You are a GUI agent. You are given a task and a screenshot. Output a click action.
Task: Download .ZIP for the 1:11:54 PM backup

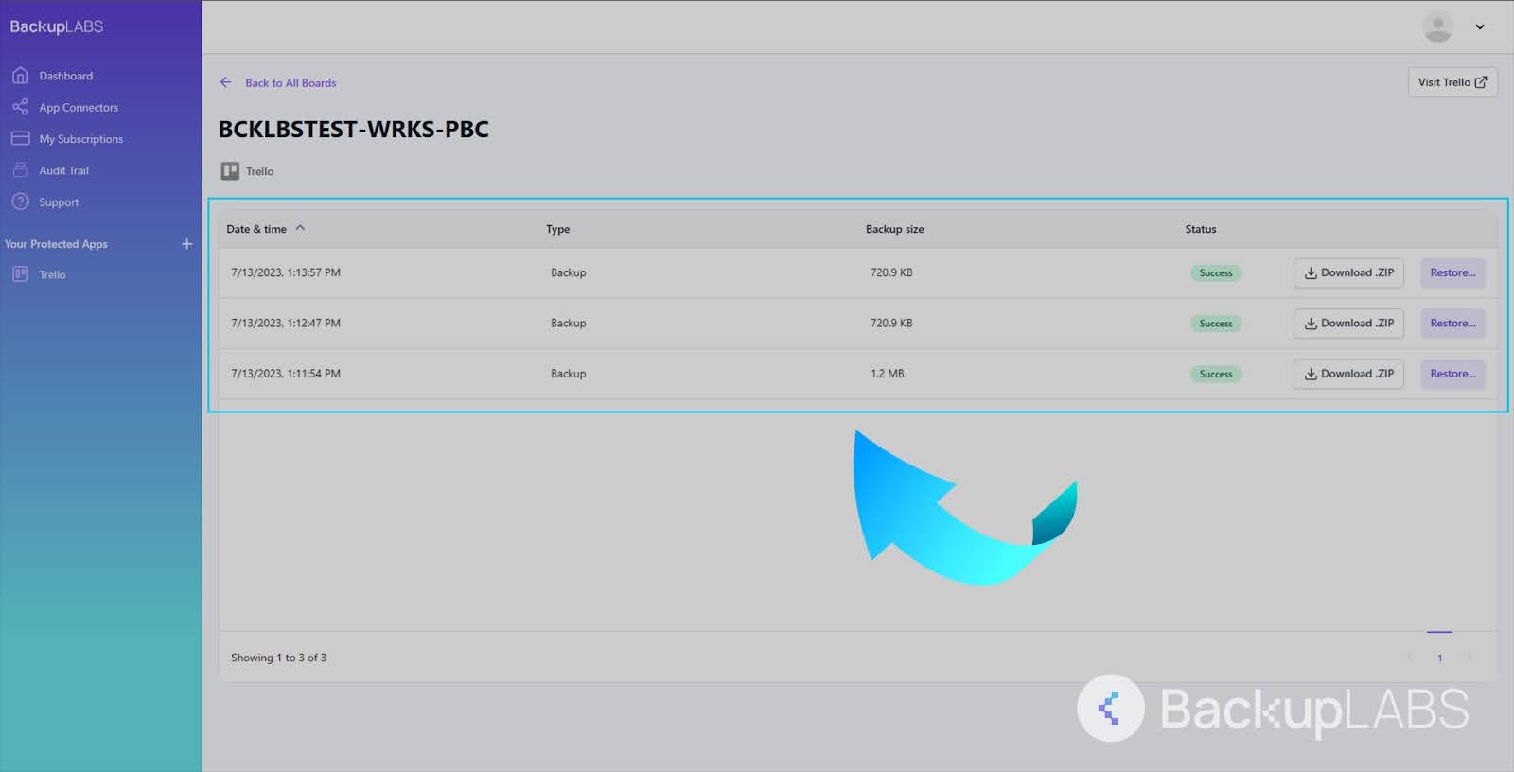point(1348,374)
